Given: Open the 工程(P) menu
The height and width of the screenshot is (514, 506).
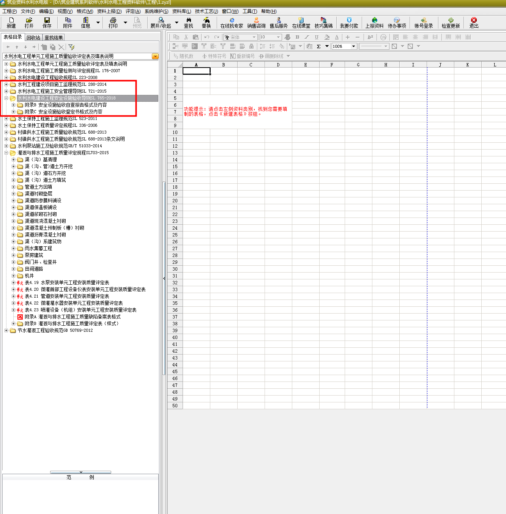Looking at the screenshot, I should pos(9,11).
